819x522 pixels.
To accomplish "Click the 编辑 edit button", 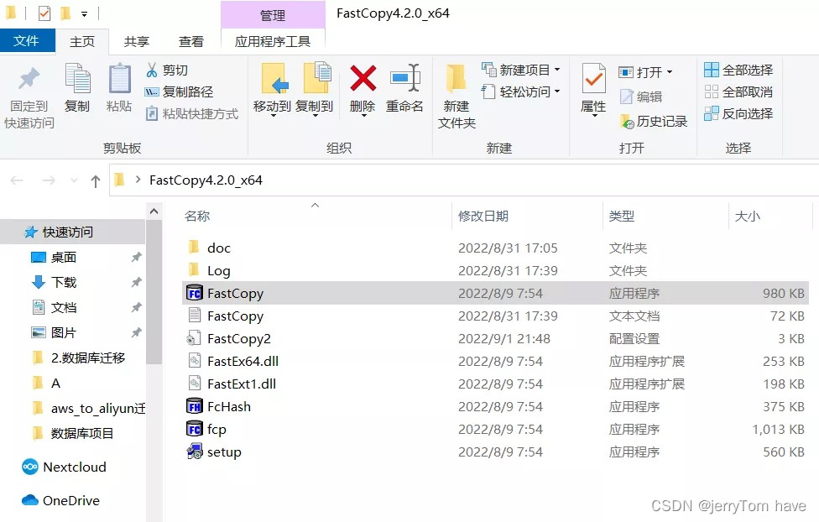I will [x=641, y=97].
